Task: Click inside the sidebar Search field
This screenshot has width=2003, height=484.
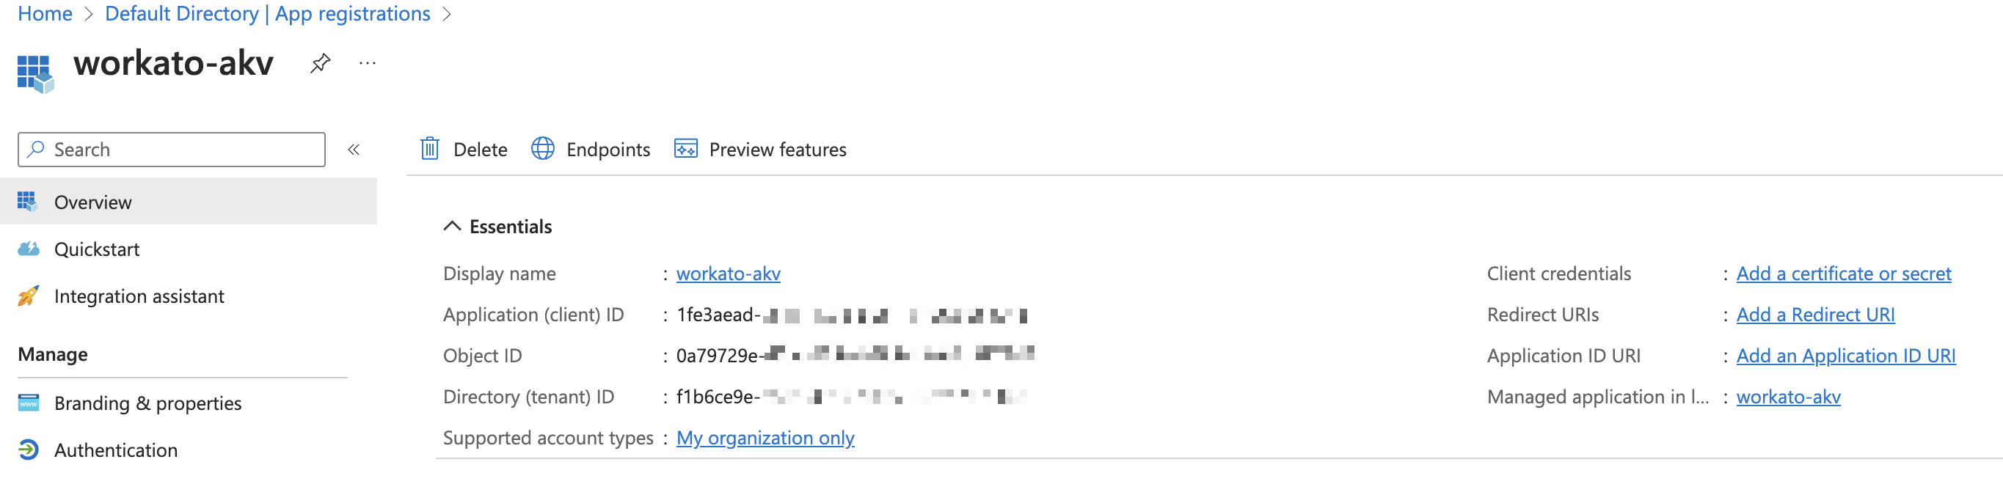Action: coord(171,149)
